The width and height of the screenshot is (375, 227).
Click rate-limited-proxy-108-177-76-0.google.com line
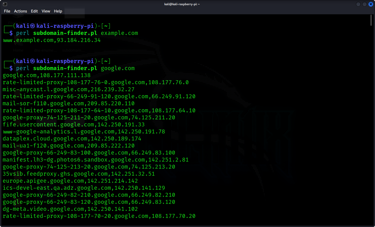(96, 82)
